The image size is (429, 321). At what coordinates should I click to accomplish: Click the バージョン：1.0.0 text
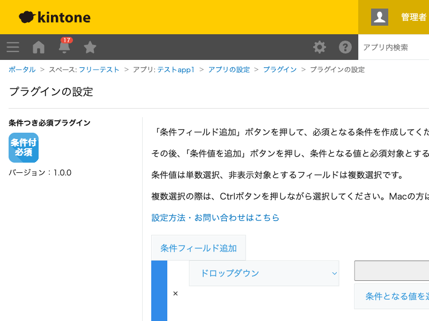[x=40, y=172]
